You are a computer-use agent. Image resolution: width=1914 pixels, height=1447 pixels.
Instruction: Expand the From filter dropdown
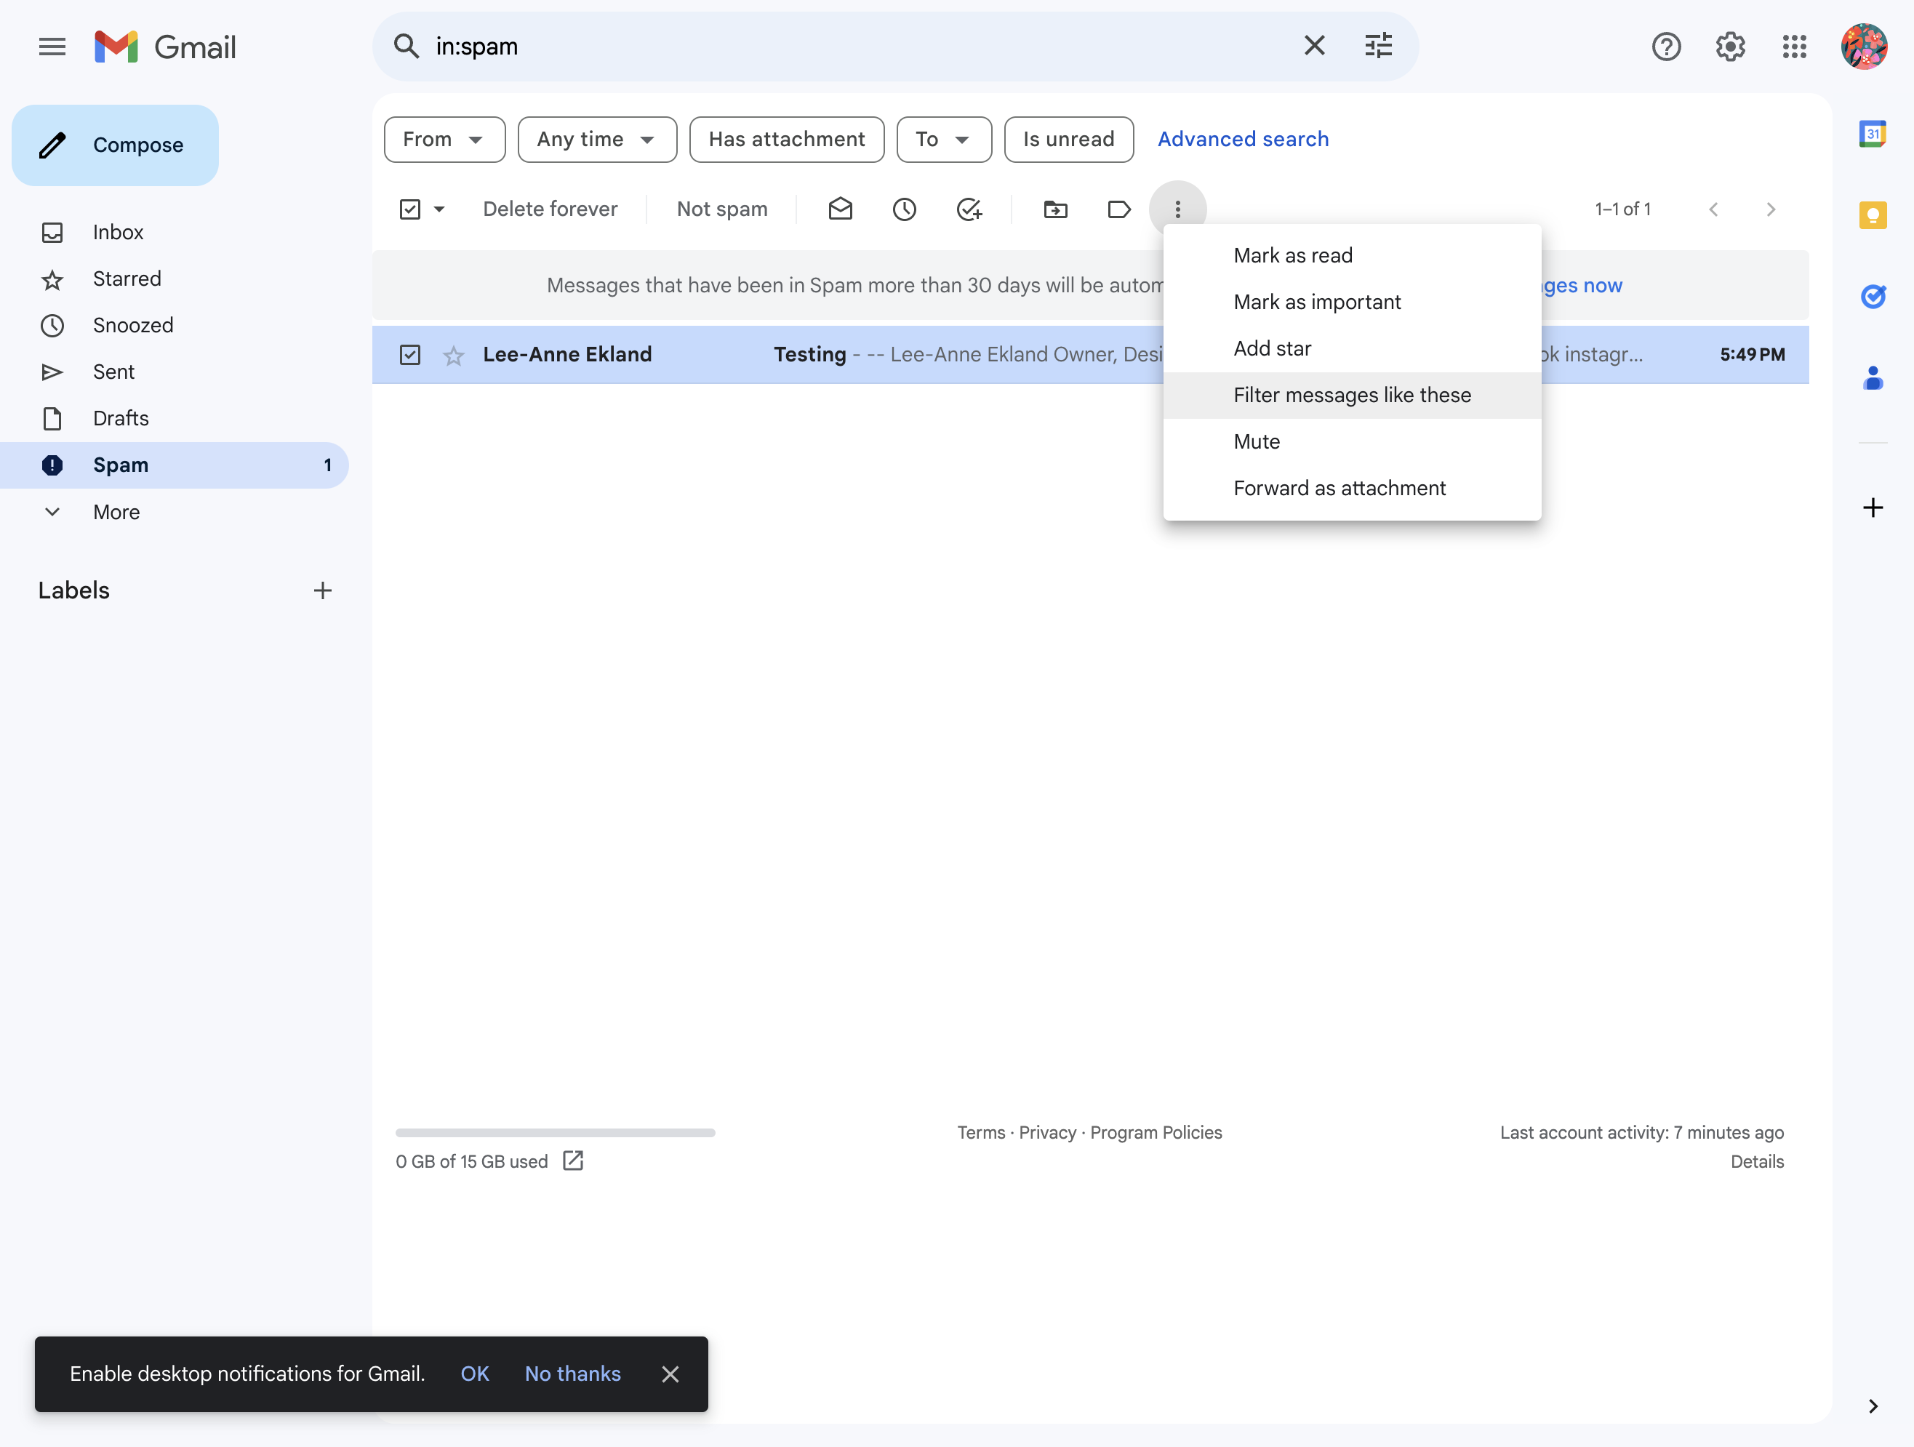pyautogui.click(x=445, y=140)
